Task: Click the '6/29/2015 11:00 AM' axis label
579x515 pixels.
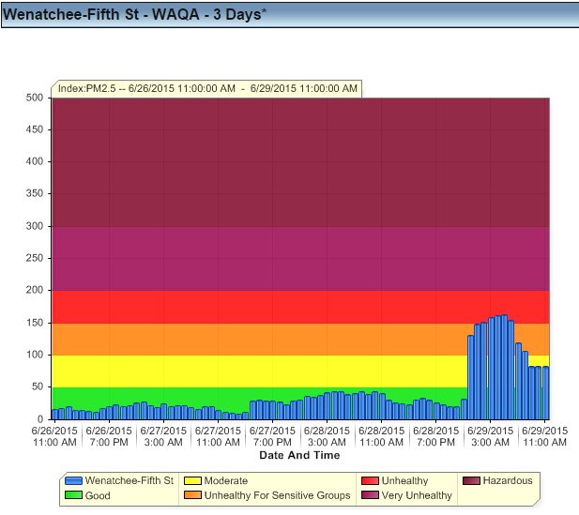Action: click(x=544, y=436)
